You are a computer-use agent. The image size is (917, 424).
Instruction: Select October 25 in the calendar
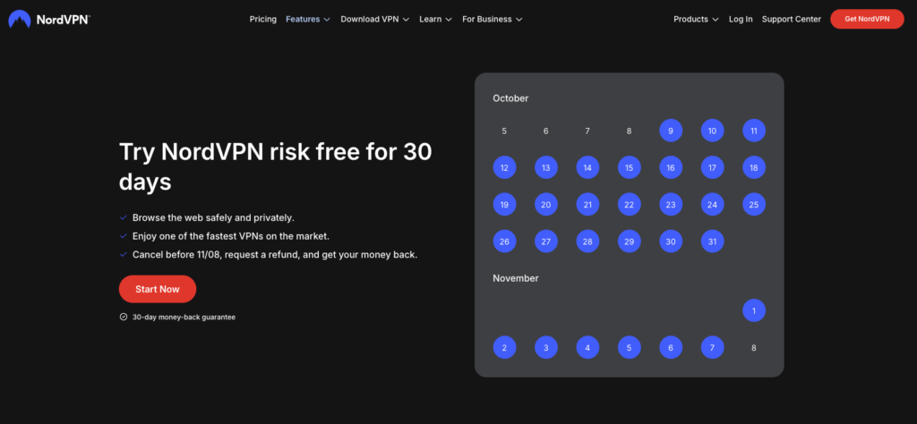754,205
